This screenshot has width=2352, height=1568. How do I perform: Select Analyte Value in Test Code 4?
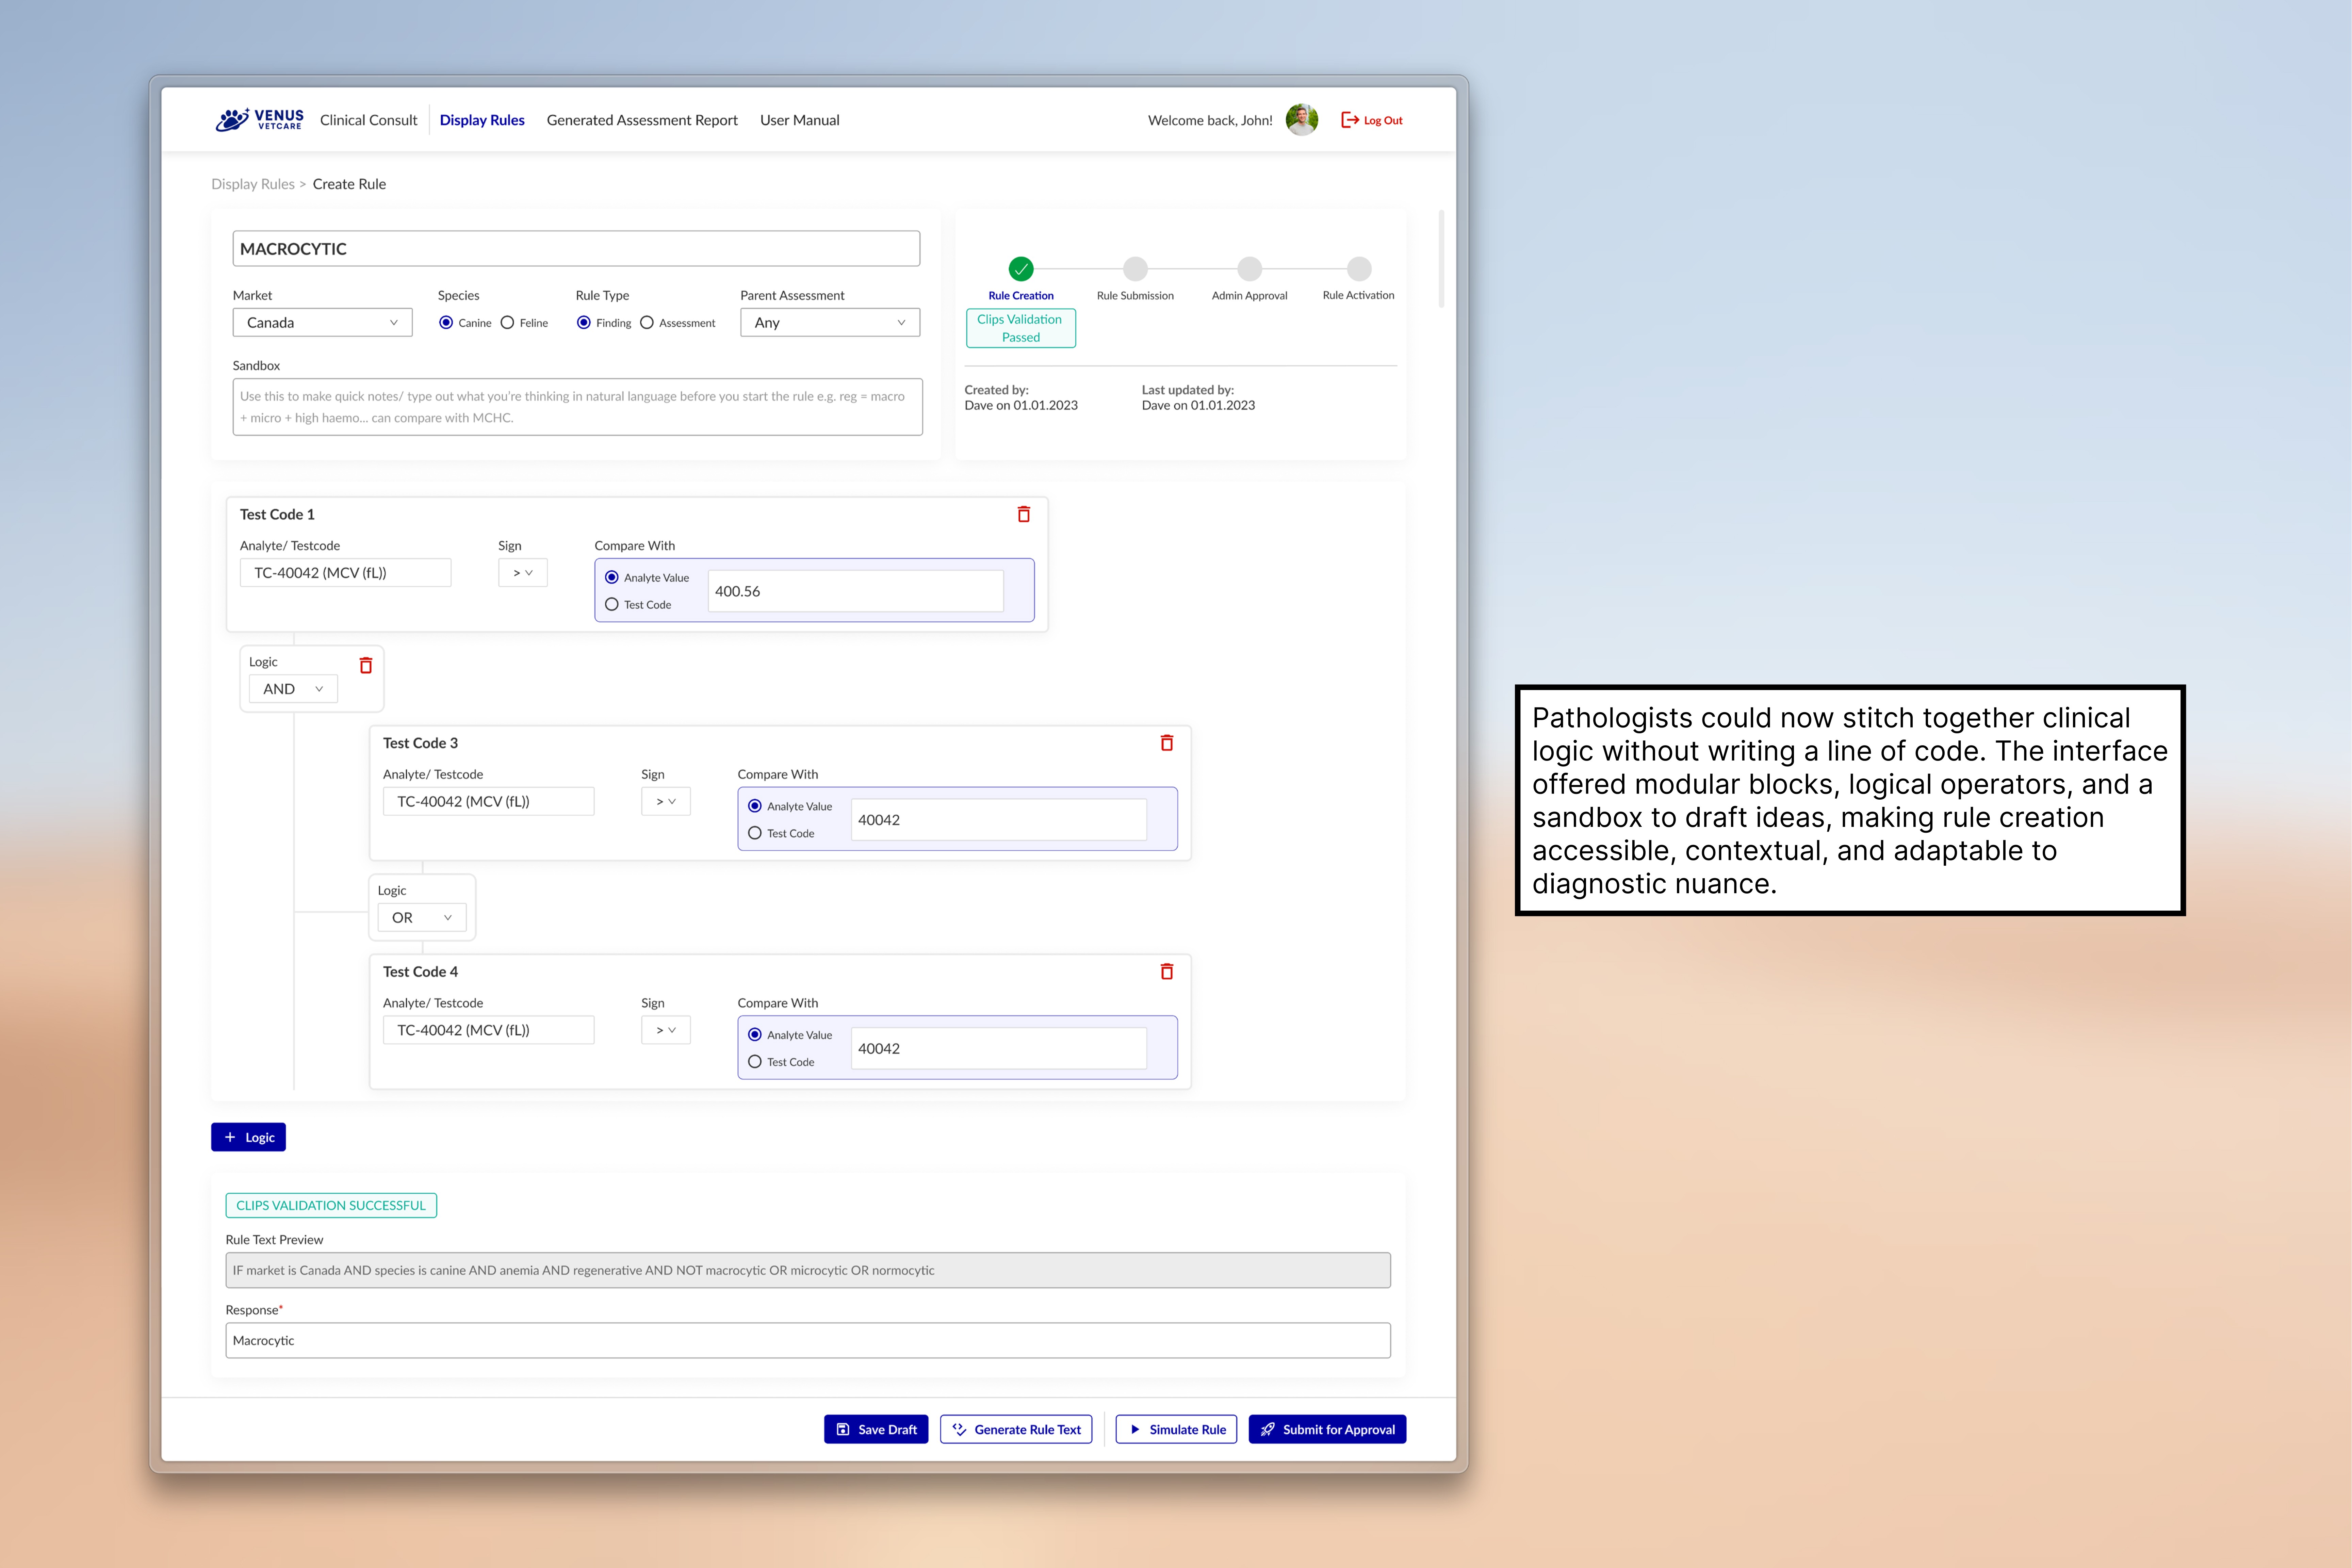[x=755, y=1035]
